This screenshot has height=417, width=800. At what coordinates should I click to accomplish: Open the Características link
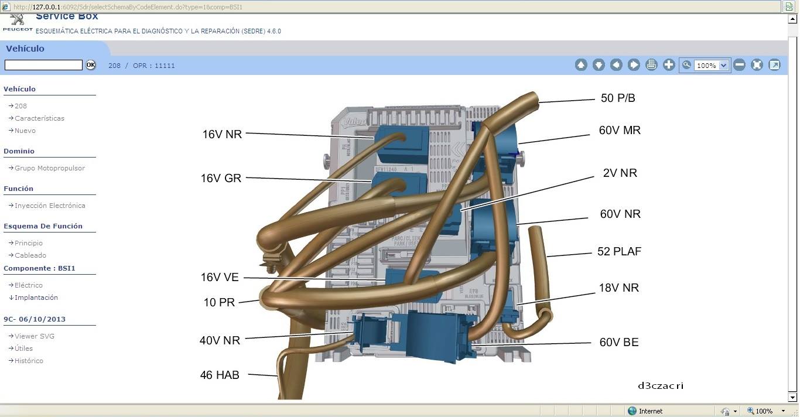point(39,118)
